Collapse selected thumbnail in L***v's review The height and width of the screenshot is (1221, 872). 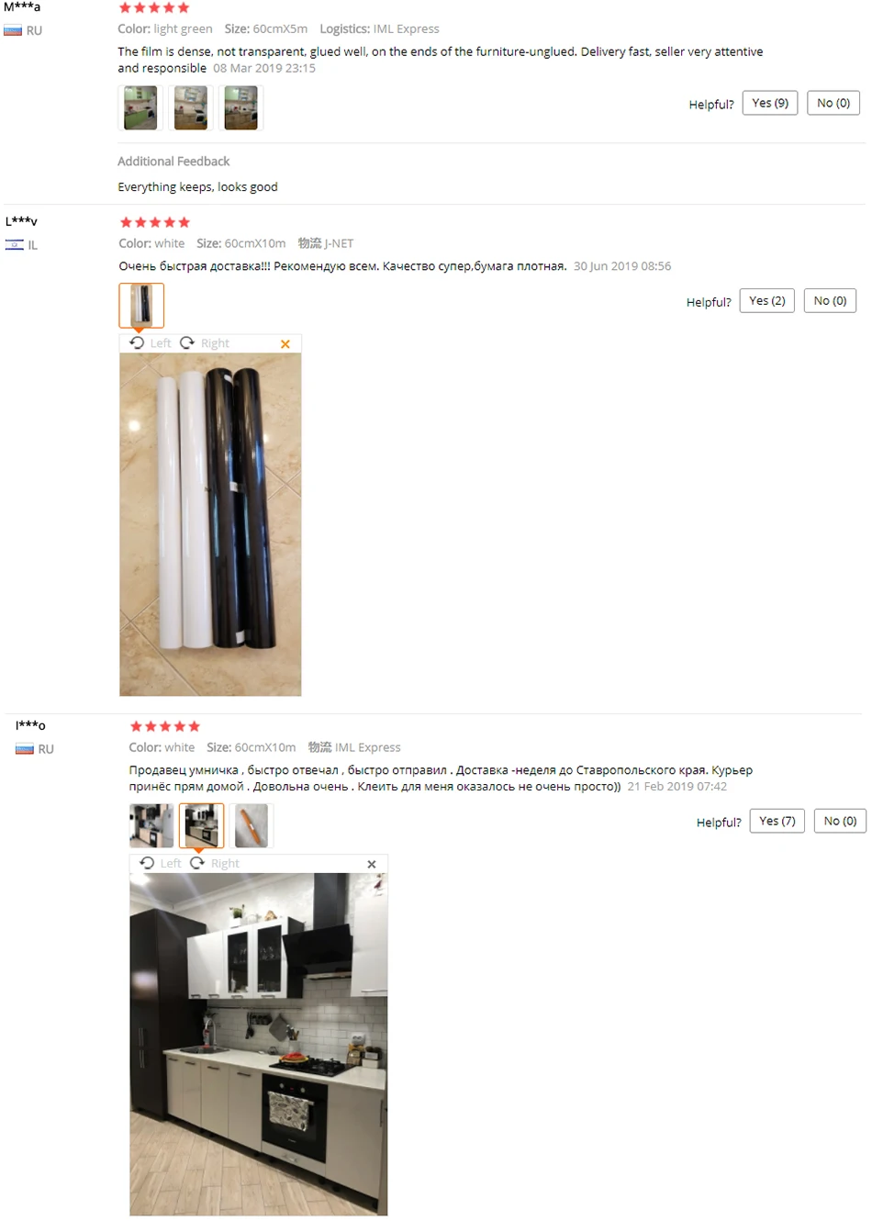pyautogui.click(x=141, y=305)
